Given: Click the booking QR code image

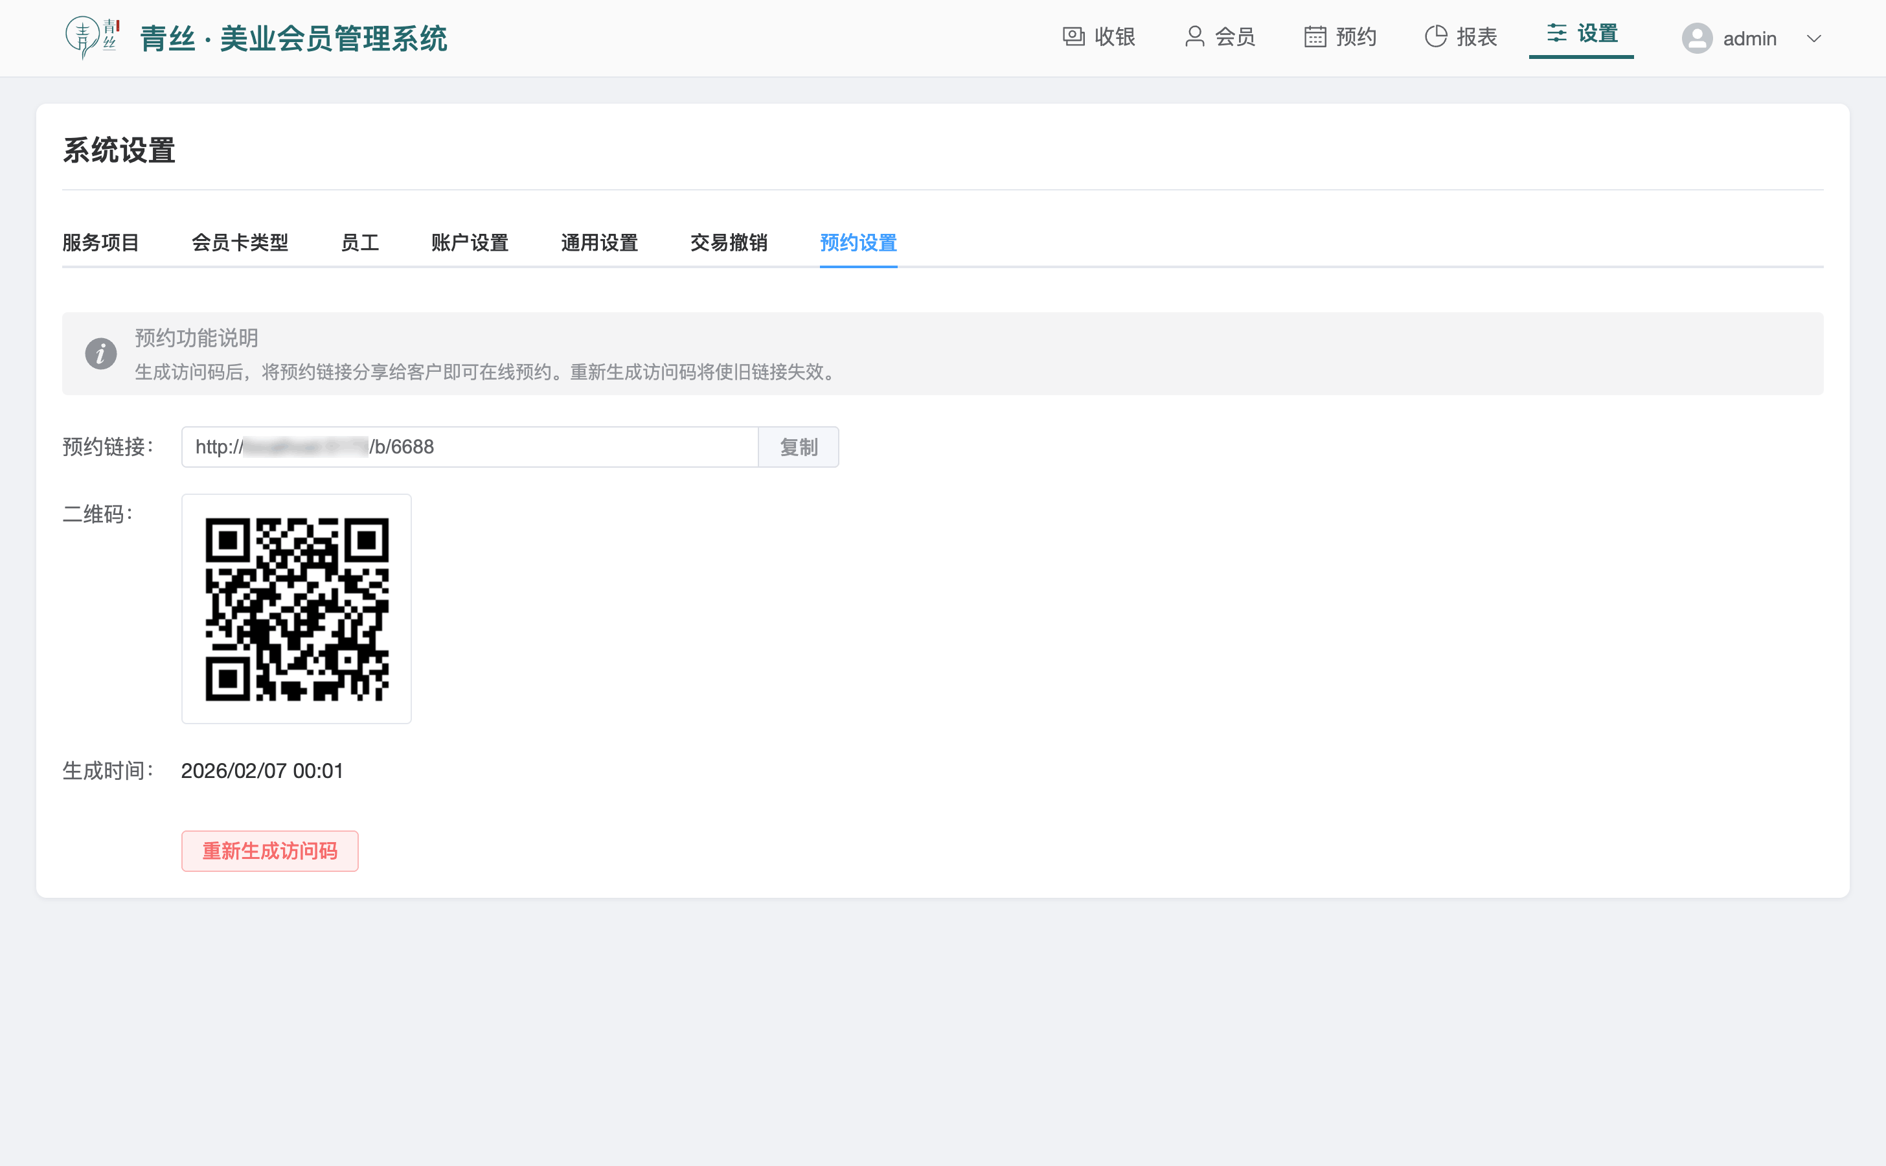Looking at the screenshot, I should (297, 609).
